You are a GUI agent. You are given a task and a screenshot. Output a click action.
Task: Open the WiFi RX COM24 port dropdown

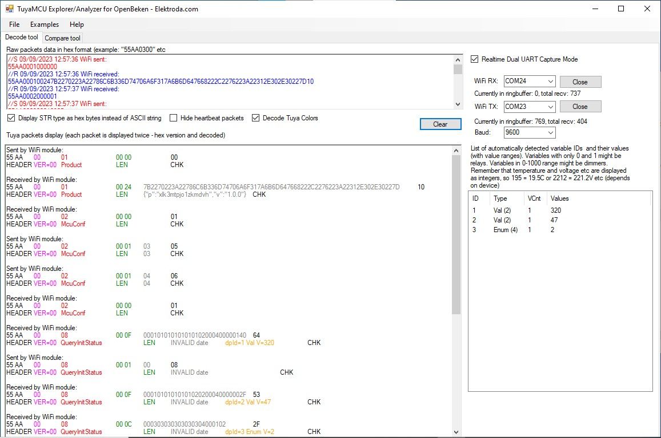530,81
